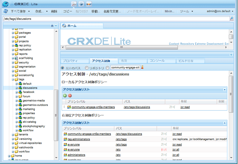Collapse the effective アクセス制御リスト panel

tap(225, 123)
